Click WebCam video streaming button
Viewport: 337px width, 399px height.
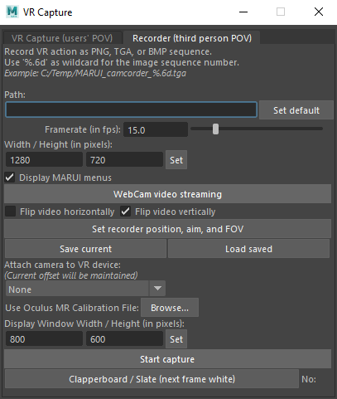(167, 194)
